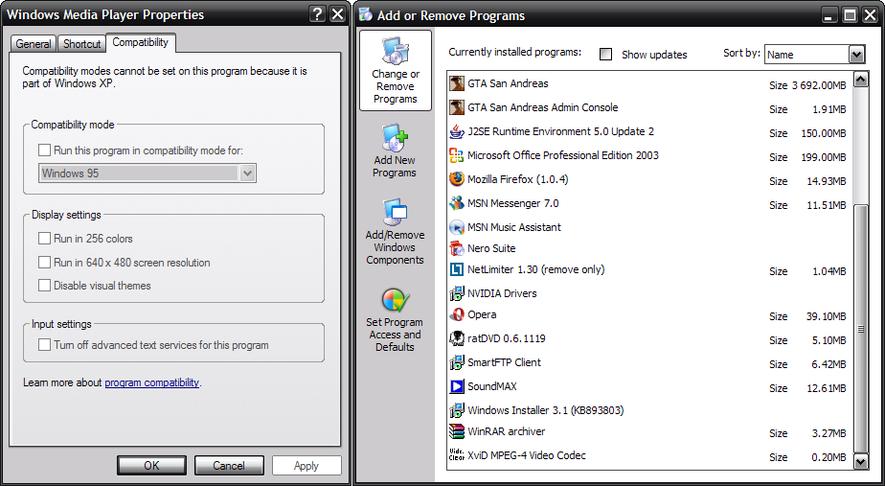This screenshot has width=885, height=486.
Task: Click the WinRAR archiver icon
Action: pos(457,431)
